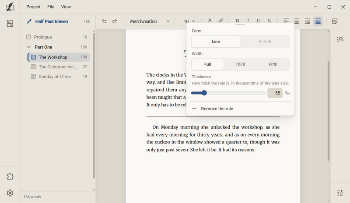Open the Project menu

[x=33, y=7]
